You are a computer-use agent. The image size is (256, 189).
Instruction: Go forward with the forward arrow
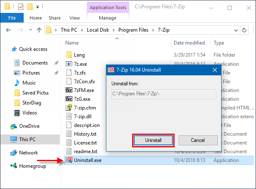(x=21, y=30)
